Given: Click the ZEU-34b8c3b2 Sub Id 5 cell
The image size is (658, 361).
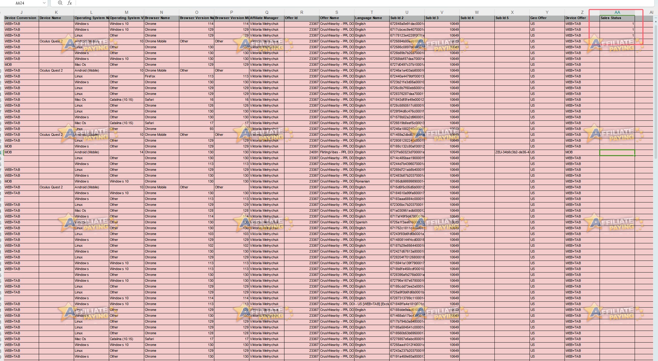Looking at the screenshot, I should [512, 152].
